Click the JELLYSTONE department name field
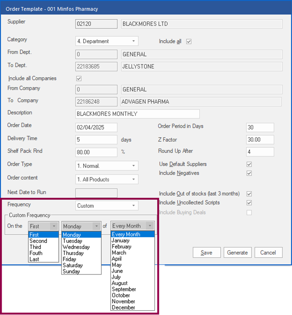Viewport: 292px width, 315px height. 202,67
